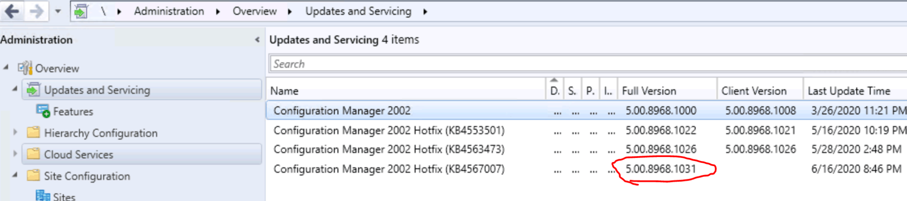Select Overview in the breadcrumb path

pyautogui.click(x=254, y=11)
